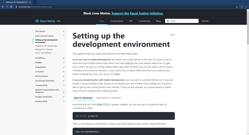The height and width of the screenshot is (135, 249).
Task: Switch to React Native CLI Quickstart tab
Action: 109,98
